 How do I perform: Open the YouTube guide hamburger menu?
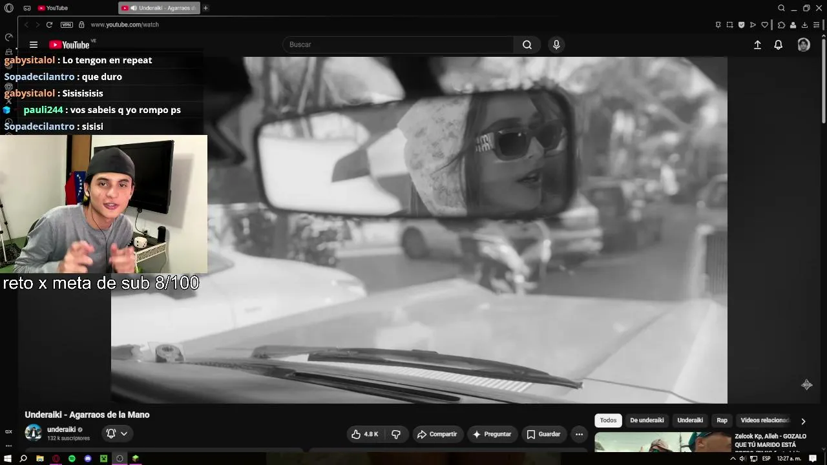click(34, 45)
